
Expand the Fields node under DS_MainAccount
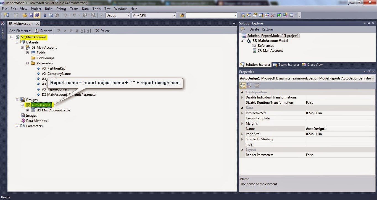[x=27, y=53]
